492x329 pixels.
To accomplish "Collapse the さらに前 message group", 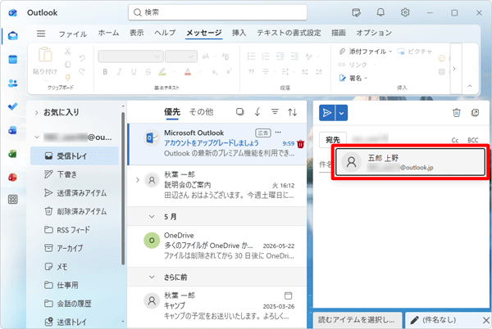I will coord(152,277).
